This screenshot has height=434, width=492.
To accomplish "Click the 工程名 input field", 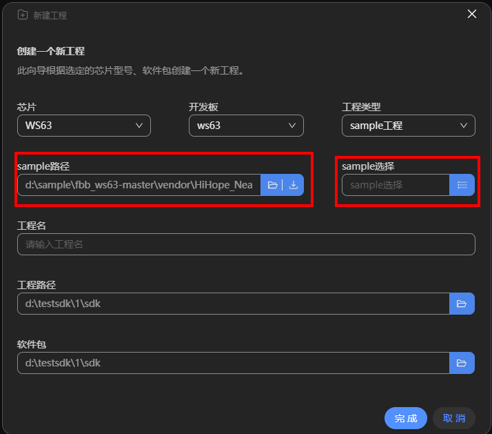I will pyautogui.click(x=246, y=244).
